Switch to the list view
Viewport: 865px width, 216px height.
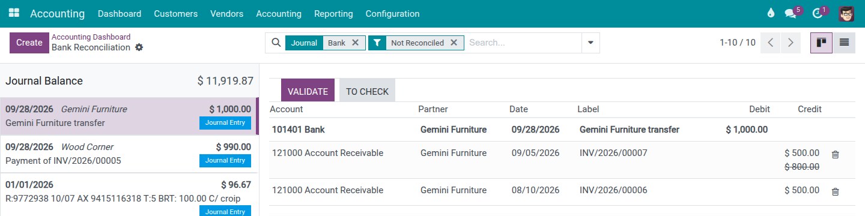844,43
